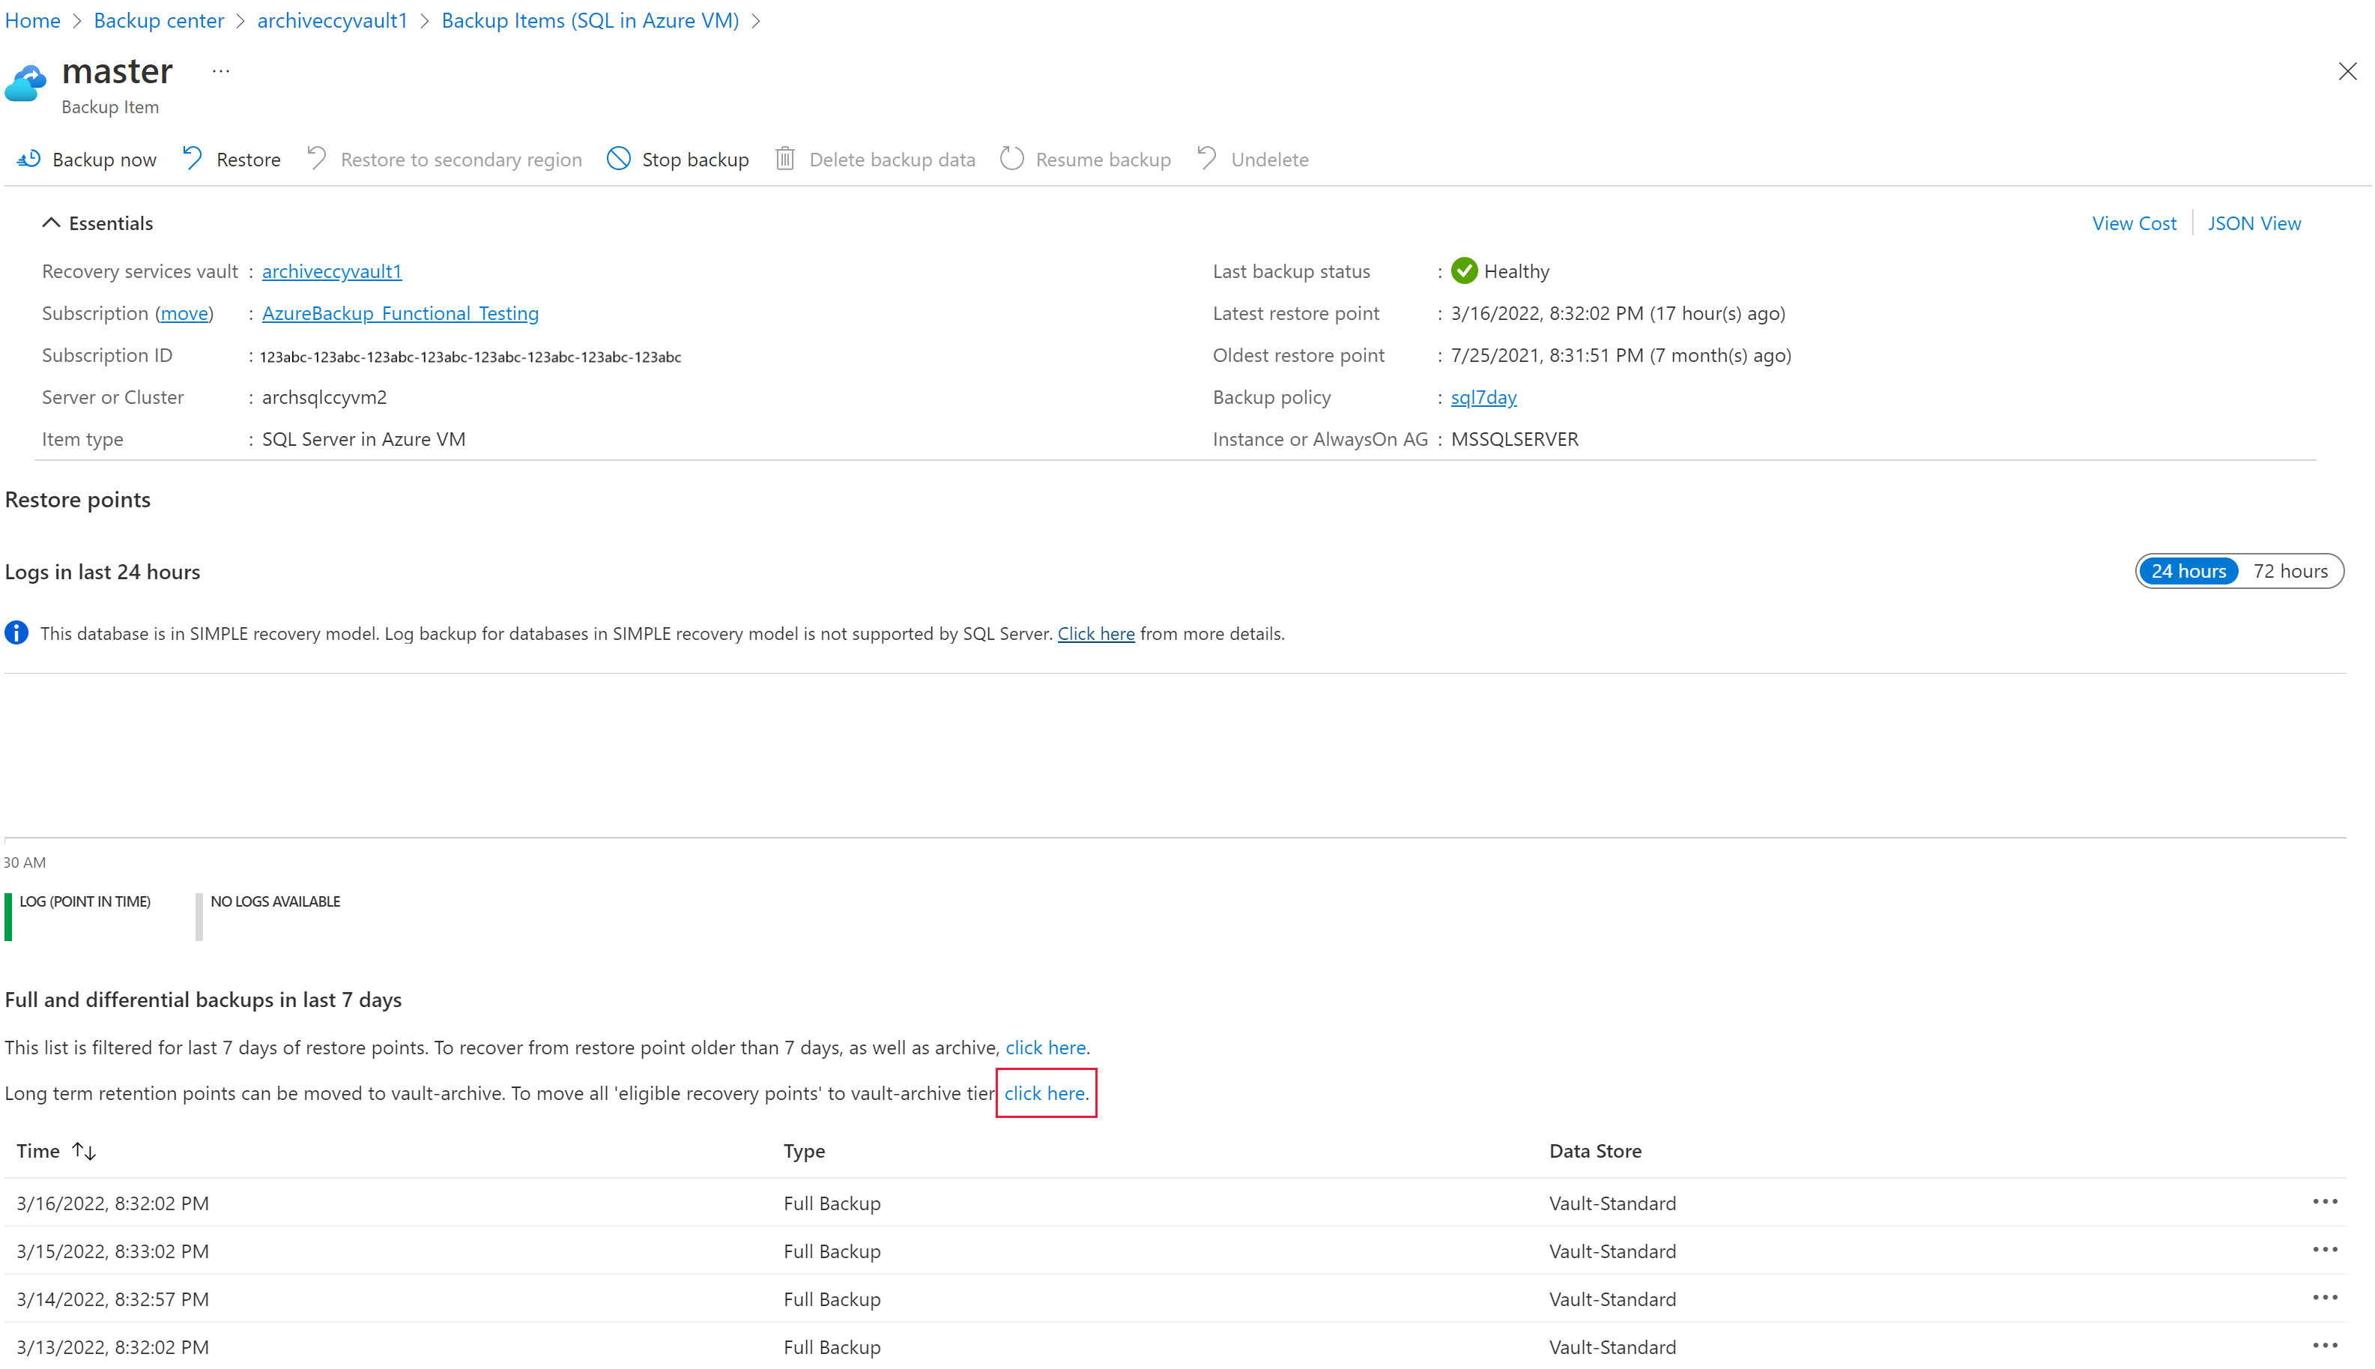Click sql7day backup policy link
Viewport: 2375px width, 1369px height.
click(1483, 396)
